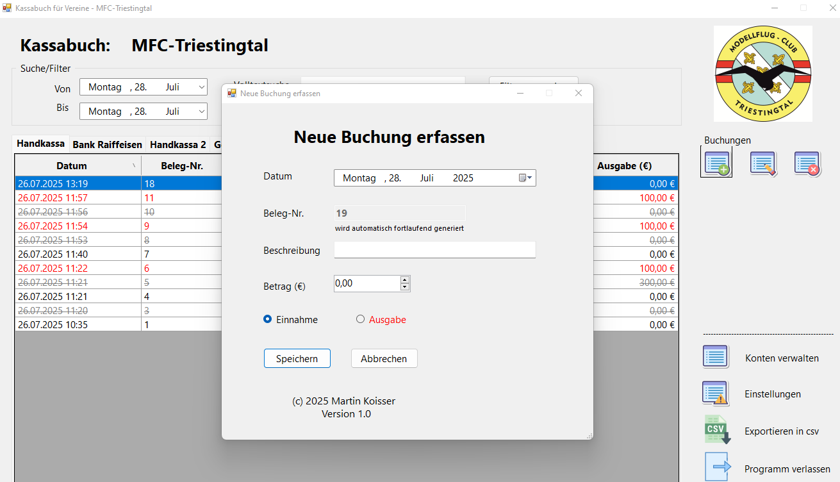Open calendar dropdown in Datum field

[525, 178]
